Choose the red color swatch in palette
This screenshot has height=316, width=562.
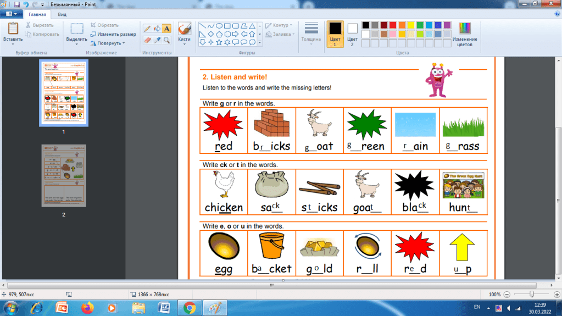click(x=393, y=25)
